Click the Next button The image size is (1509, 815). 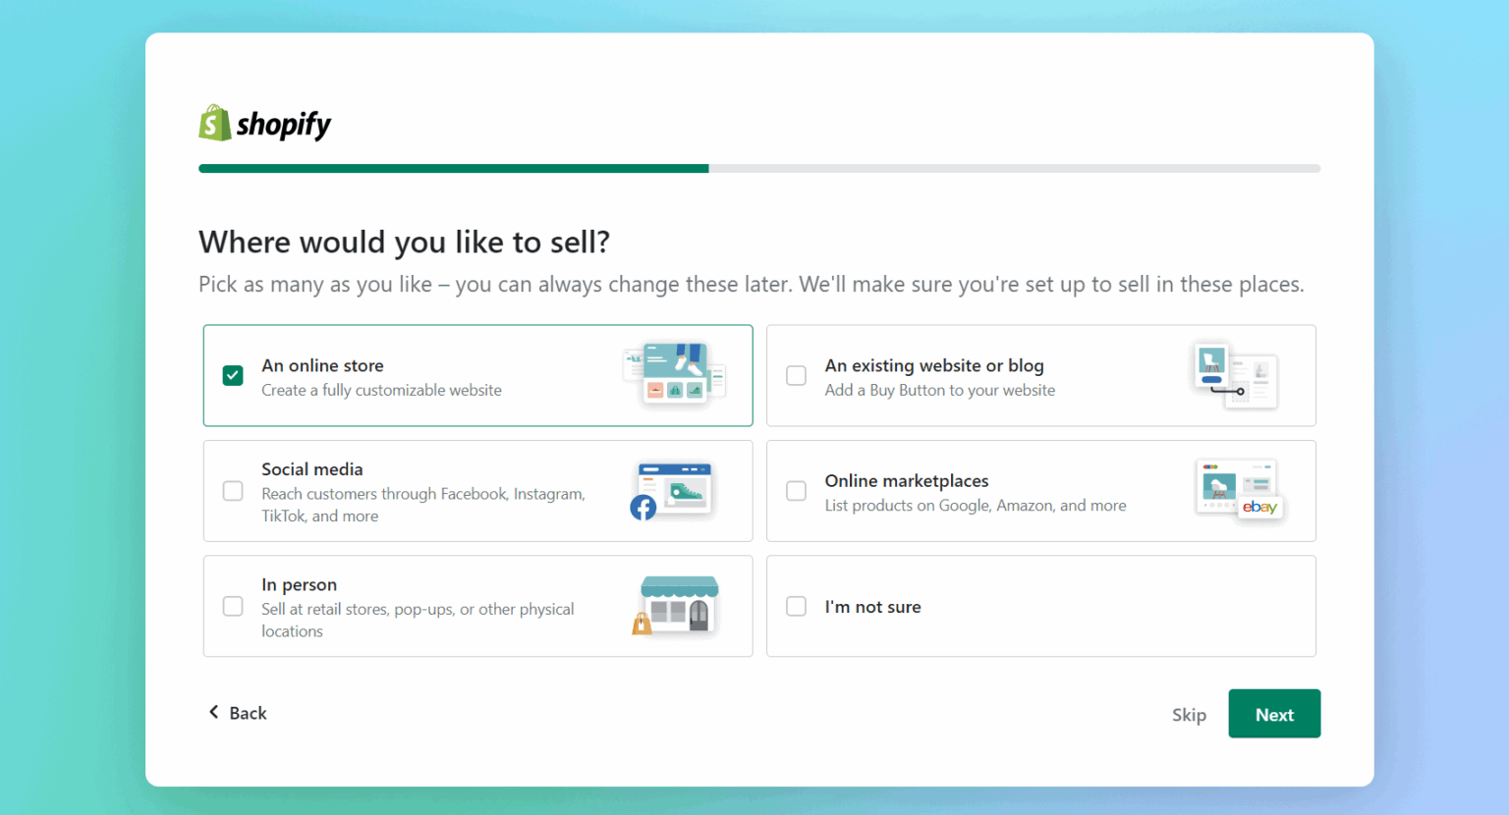pos(1274,714)
